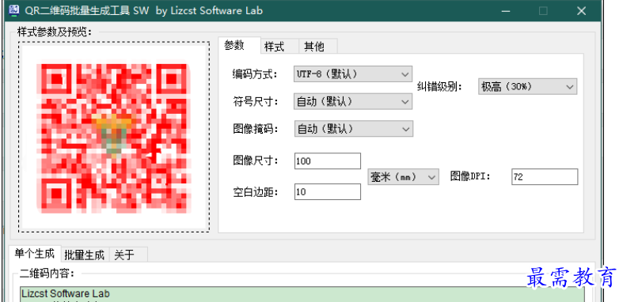Screen dimensions: 623x302
Task: Expand the 图像掩码 dropdown
Action: click(354, 129)
